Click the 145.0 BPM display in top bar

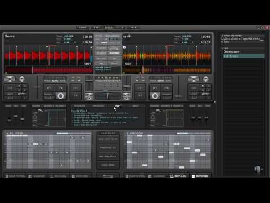(109, 28)
